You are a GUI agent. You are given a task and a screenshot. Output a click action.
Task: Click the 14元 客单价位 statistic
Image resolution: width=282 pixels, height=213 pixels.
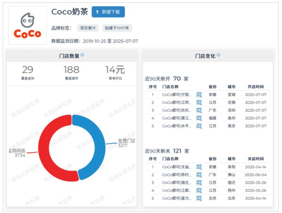tap(115, 73)
